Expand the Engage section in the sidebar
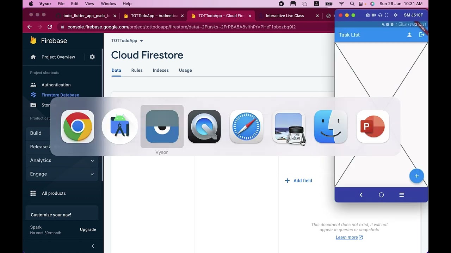The width and height of the screenshot is (451, 253). (x=62, y=174)
